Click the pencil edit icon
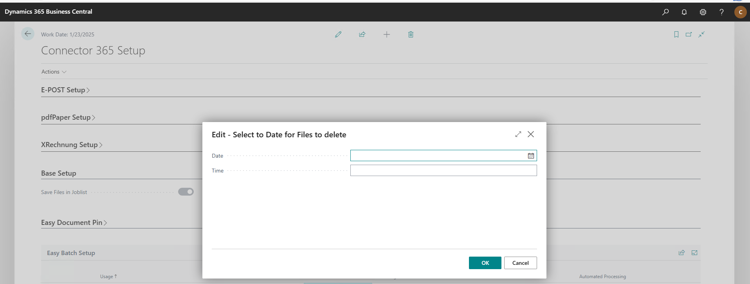This screenshot has height=284, width=750. click(x=338, y=34)
